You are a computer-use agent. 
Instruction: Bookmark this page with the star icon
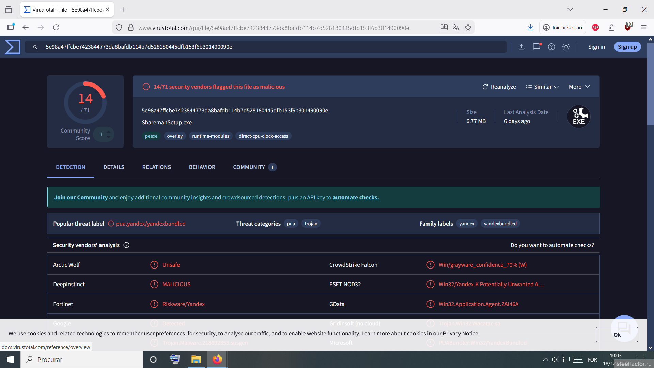point(468,27)
